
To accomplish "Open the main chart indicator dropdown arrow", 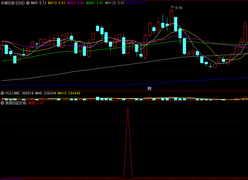I will (28, 3).
